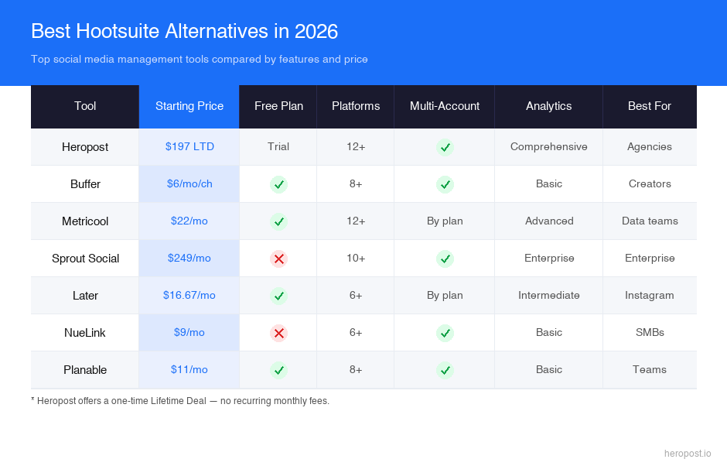
Task: Click the Heropost tool name cell
Action: pos(85,147)
